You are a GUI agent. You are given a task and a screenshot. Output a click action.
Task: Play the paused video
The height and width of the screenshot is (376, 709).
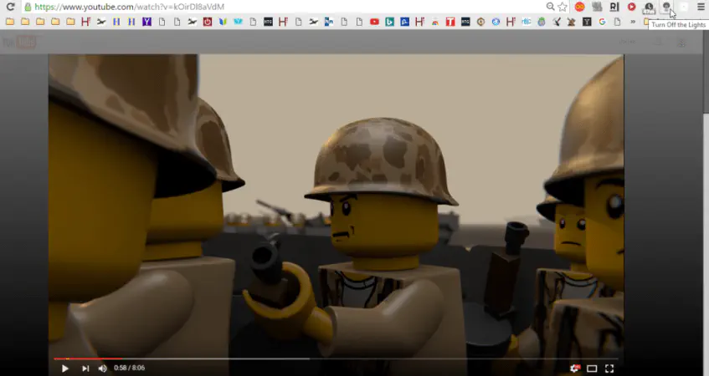coord(64,368)
